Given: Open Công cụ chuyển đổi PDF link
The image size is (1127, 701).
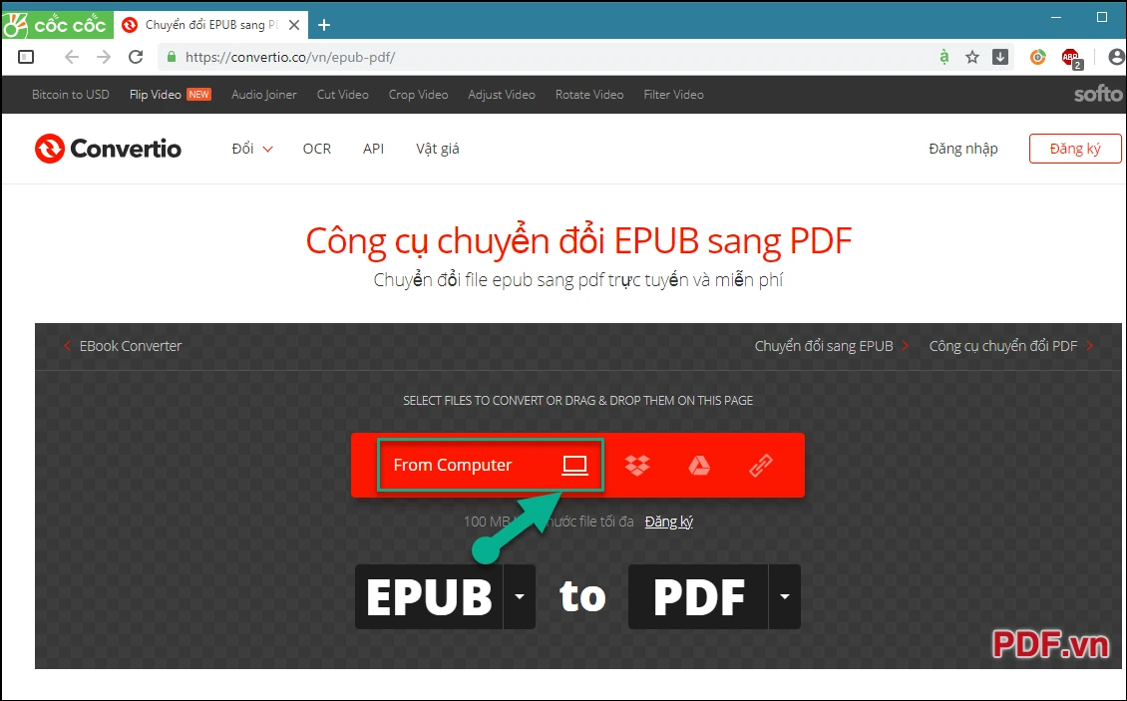Looking at the screenshot, I should coord(1011,346).
